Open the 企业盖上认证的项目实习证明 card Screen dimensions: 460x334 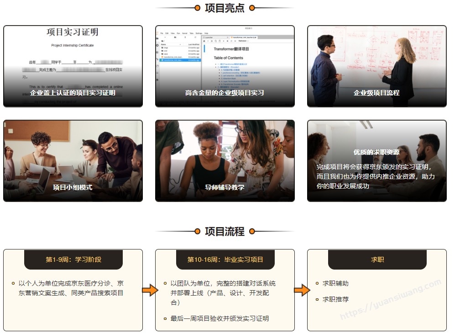pyautogui.click(x=73, y=66)
